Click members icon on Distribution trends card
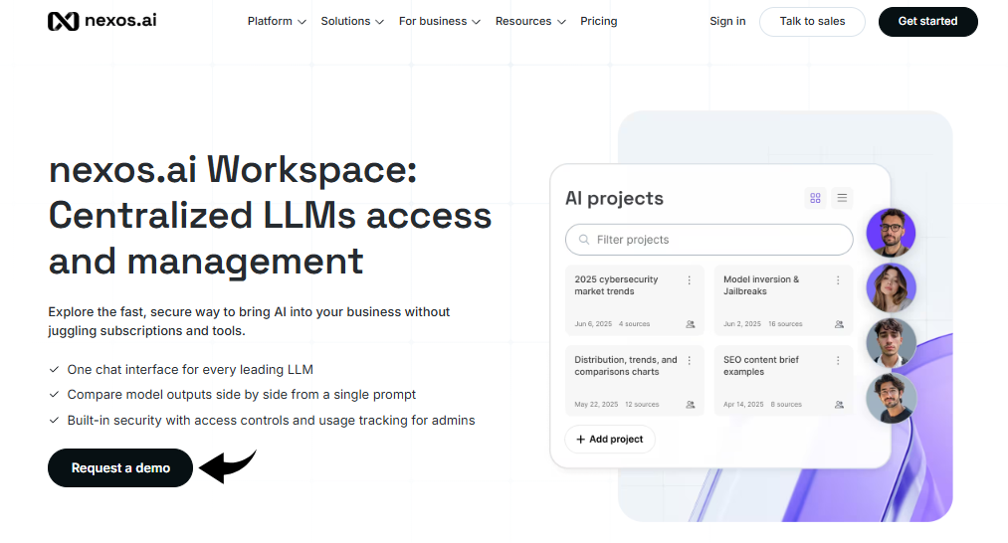The image size is (1008, 543). pos(691,404)
